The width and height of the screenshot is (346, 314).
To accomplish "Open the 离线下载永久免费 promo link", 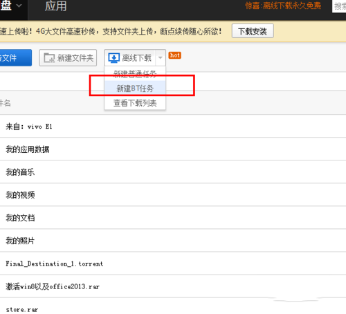I will tap(283, 6).
